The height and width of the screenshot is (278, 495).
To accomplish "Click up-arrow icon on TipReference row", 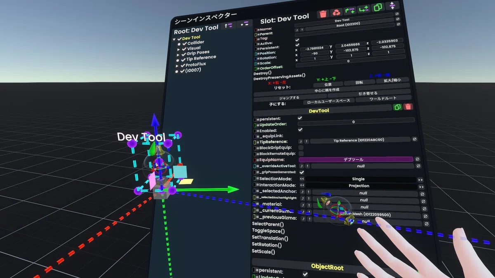I will click(306, 141).
